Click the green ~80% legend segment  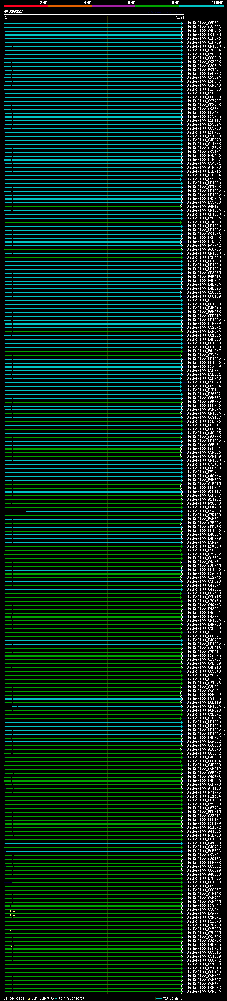pyautogui.click(x=157, y=6)
